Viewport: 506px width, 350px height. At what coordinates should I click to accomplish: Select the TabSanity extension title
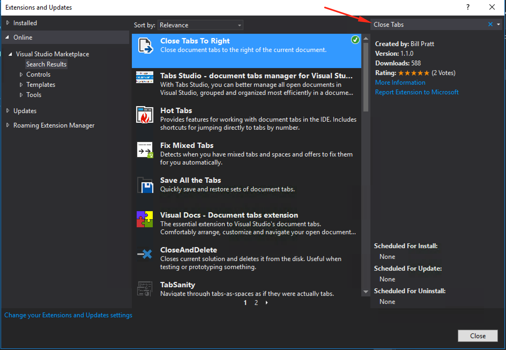click(178, 285)
